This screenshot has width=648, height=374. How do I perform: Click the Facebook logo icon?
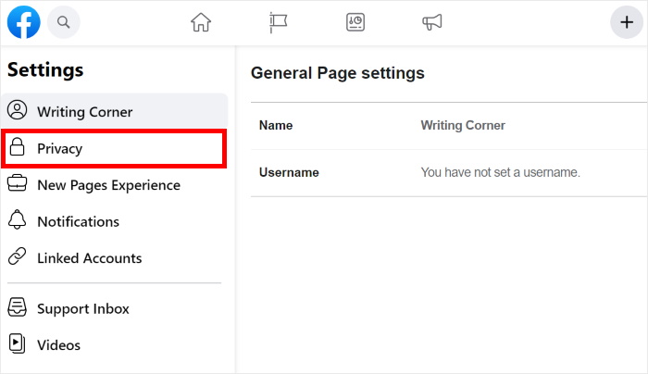click(23, 21)
